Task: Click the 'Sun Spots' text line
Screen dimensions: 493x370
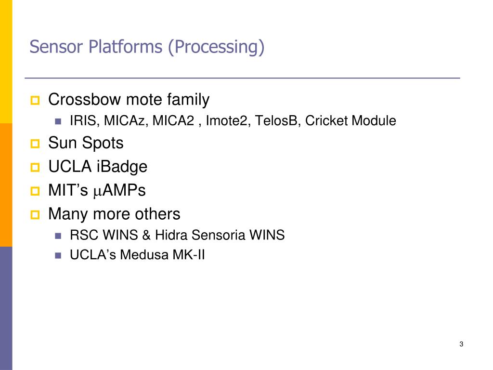Action: pyautogui.click(x=86, y=143)
